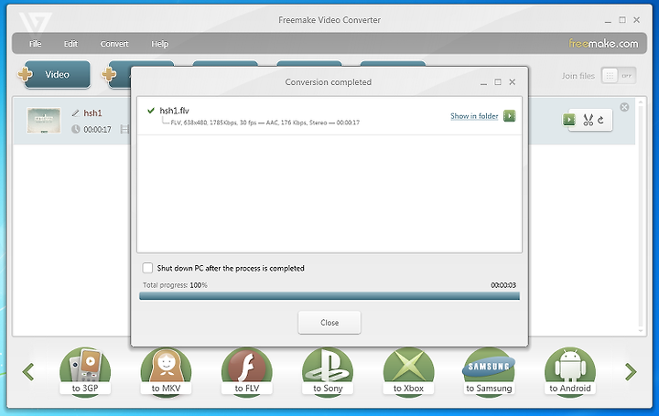Click the 00:00:03 elapsed time value
This screenshot has width=659, height=416.
pyautogui.click(x=503, y=285)
